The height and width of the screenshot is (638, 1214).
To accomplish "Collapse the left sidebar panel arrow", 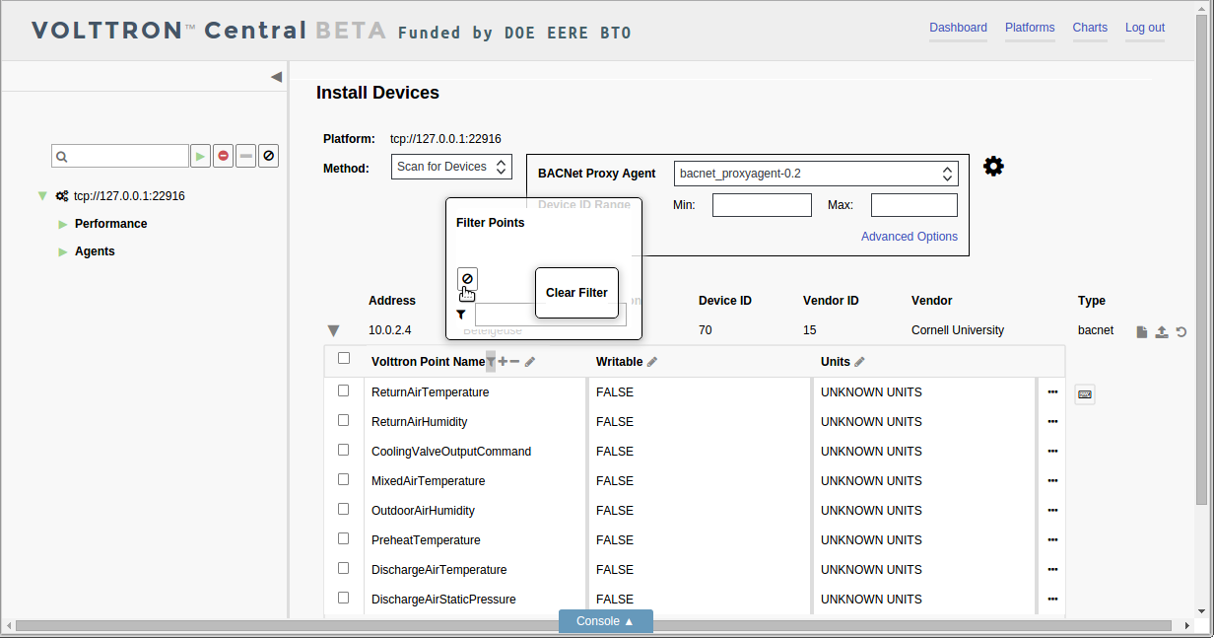I will click(x=276, y=77).
